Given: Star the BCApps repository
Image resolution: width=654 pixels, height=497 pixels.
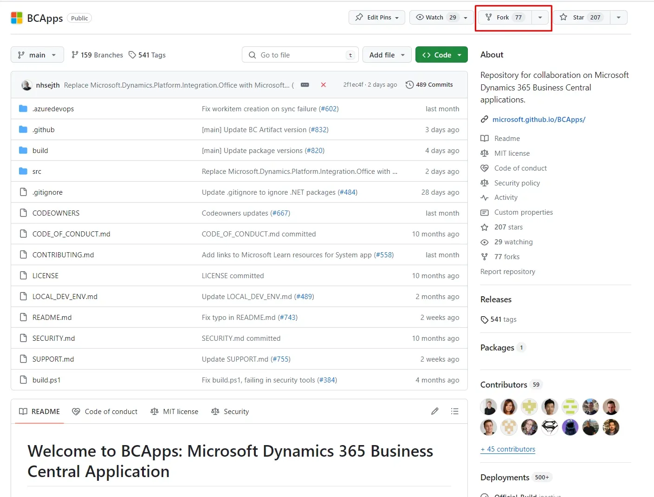Looking at the screenshot, I should click(582, 17).
